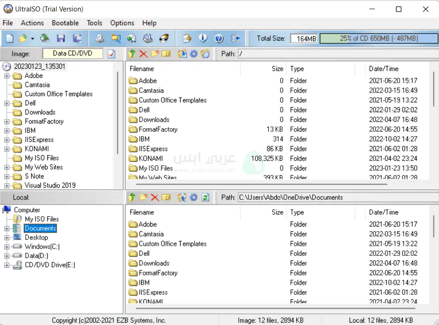Click the Data CD/DVD image type button
Viewport: 439px width, 325px height.
tap(72, 54)
